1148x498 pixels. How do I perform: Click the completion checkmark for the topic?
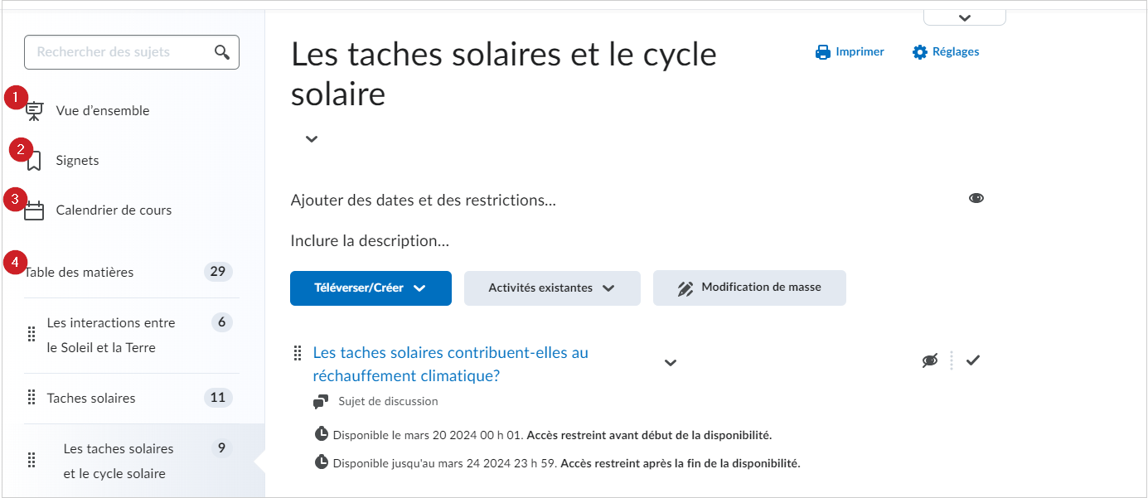(973, 360)
